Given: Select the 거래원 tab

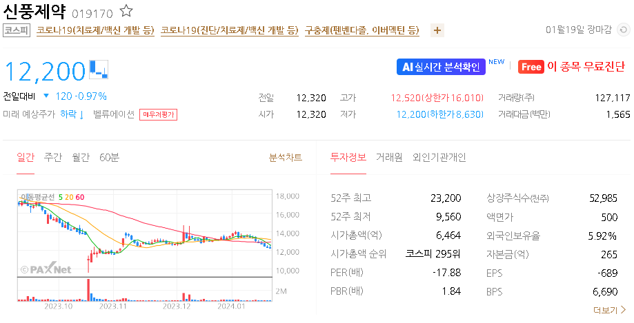Looking at the screenshot, I should (389, 157).
